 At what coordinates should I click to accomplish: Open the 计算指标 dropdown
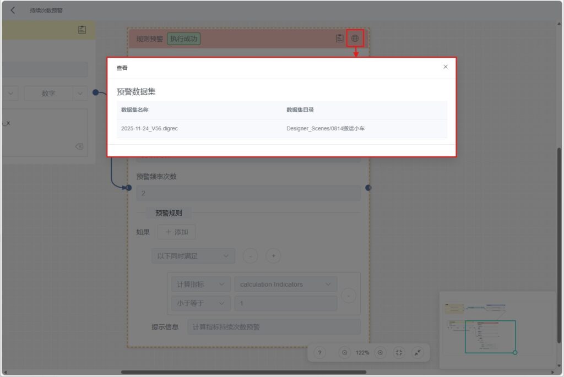click(200, 285)
